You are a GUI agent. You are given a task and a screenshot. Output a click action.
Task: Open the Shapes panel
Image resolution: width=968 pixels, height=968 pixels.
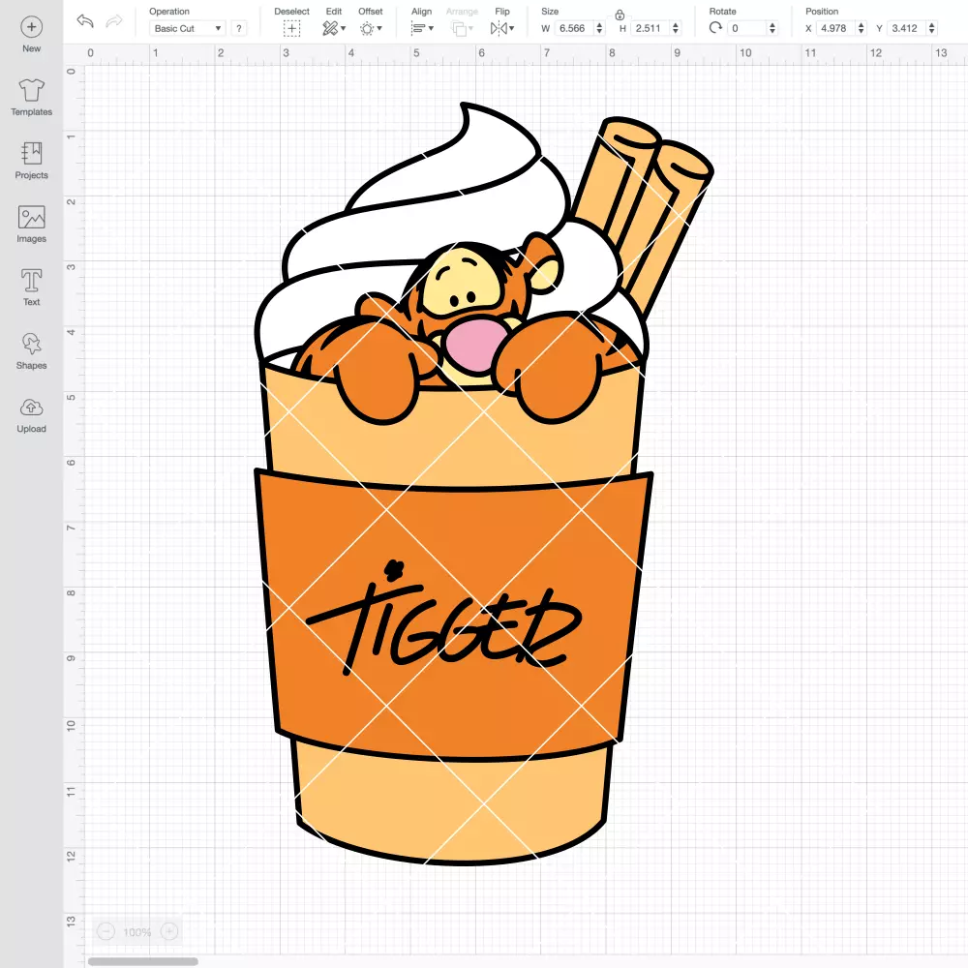tap(32, 350)
